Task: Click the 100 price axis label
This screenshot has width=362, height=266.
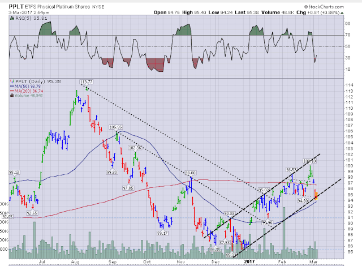Action: 349,166
